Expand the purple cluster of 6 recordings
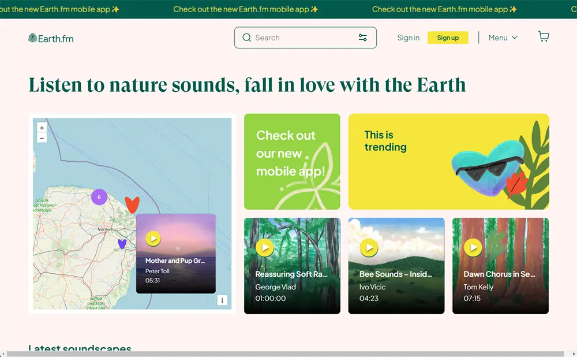 pos(99,197)
